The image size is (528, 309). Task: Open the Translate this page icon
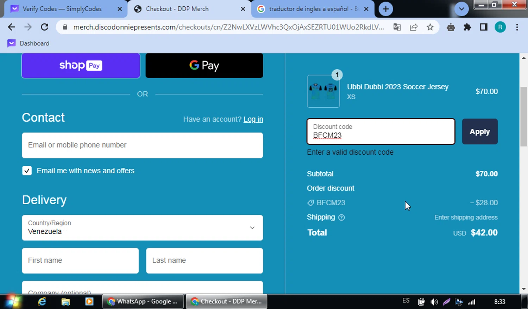tap(397, 27)
